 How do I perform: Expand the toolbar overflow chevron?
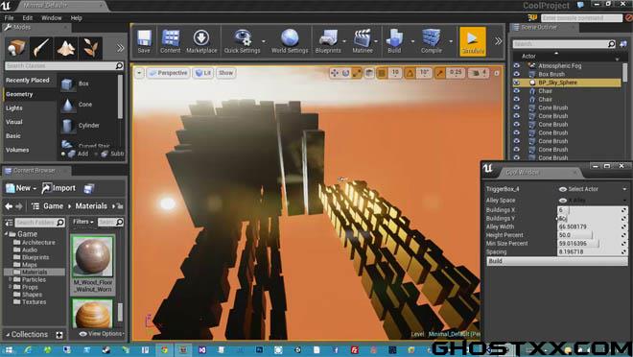499,41
